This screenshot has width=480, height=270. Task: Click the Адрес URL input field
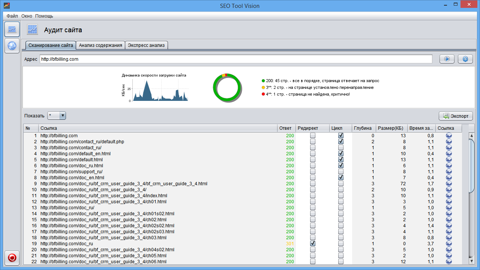(x=235, y=59)
